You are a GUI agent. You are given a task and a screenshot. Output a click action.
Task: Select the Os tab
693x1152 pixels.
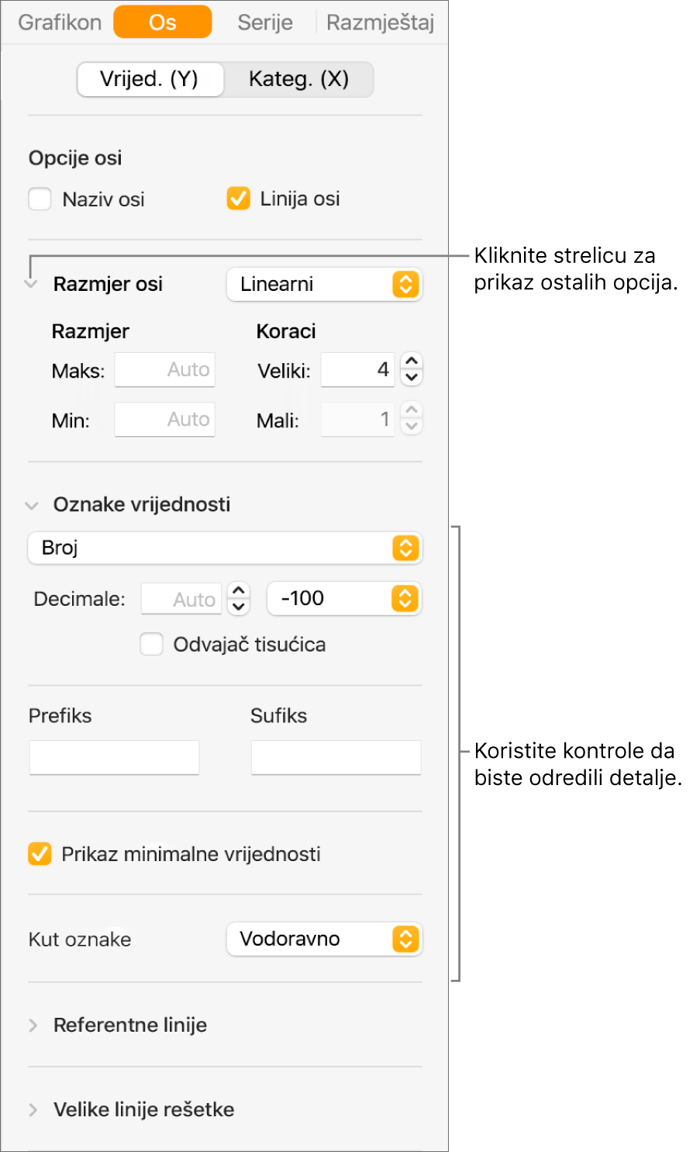(x=162, y=22)
